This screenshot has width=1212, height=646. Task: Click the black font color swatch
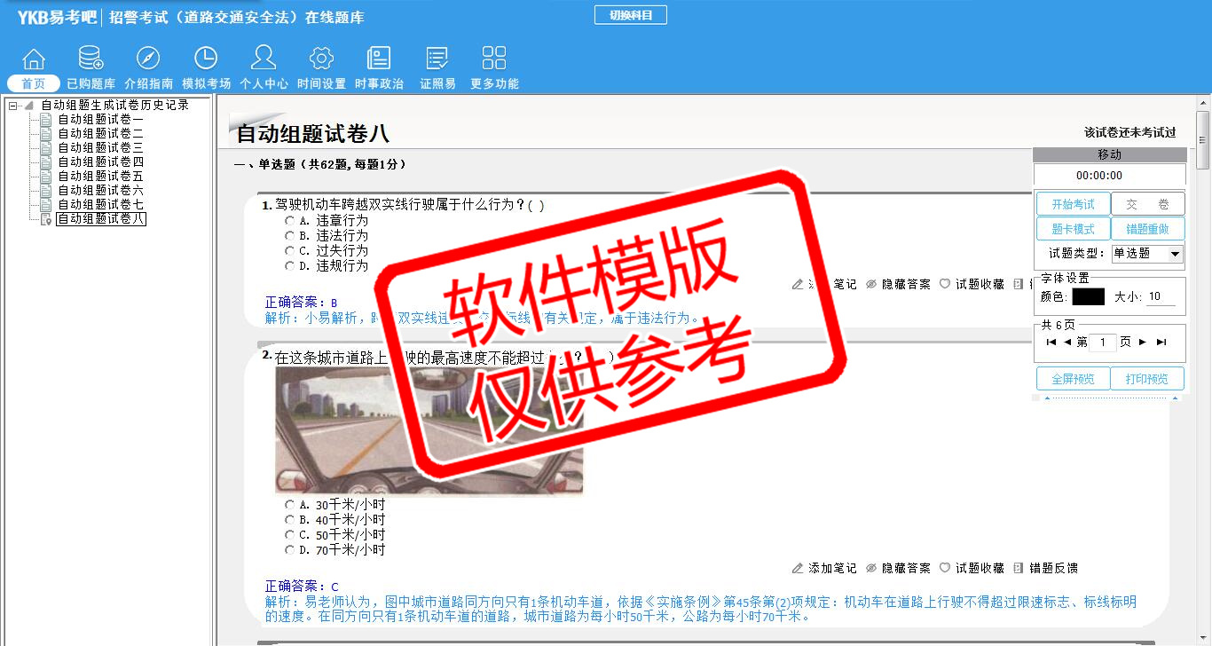pos(1088,297)
